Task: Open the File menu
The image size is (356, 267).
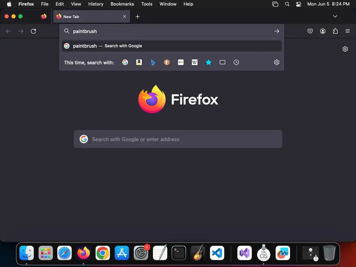Action: click(x=45, y=4)
